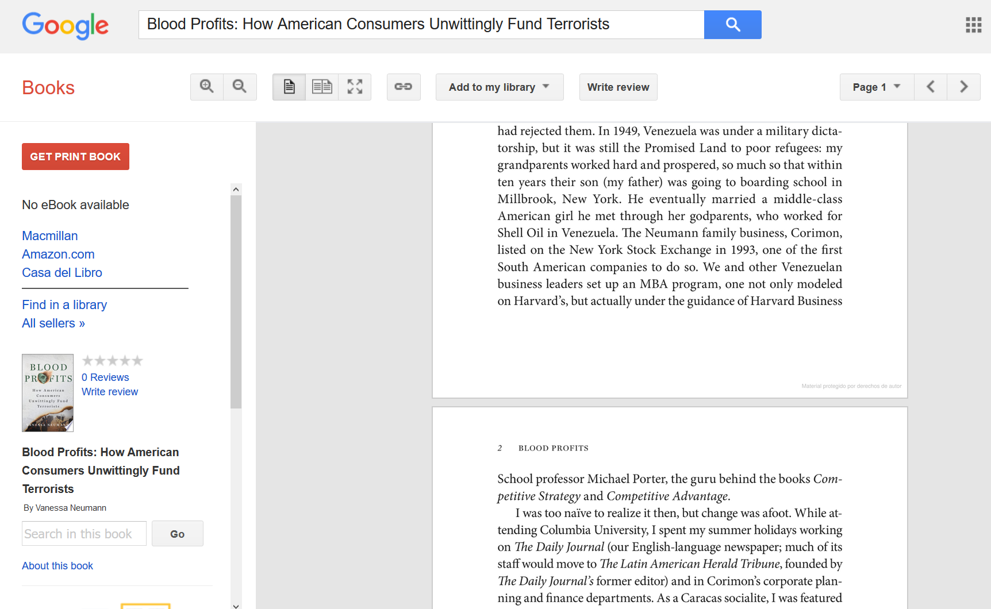The width and height of the screenshot is (991, 609).
Task: Click Write review beside the cover
Action: click(x=110, y=392)
